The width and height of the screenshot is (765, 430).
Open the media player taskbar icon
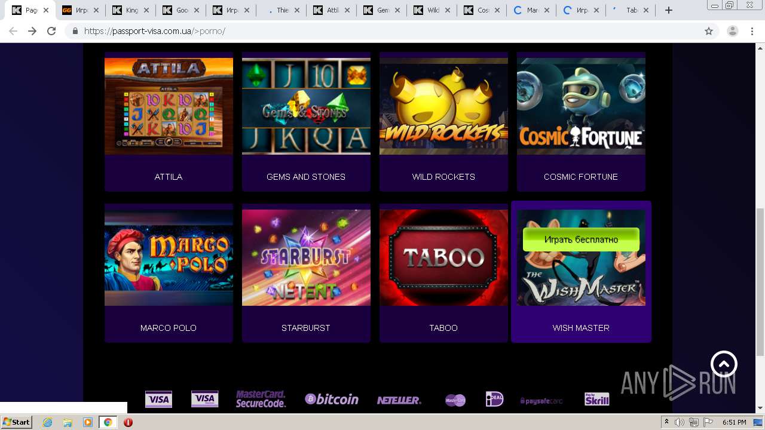tap(87, 422)
